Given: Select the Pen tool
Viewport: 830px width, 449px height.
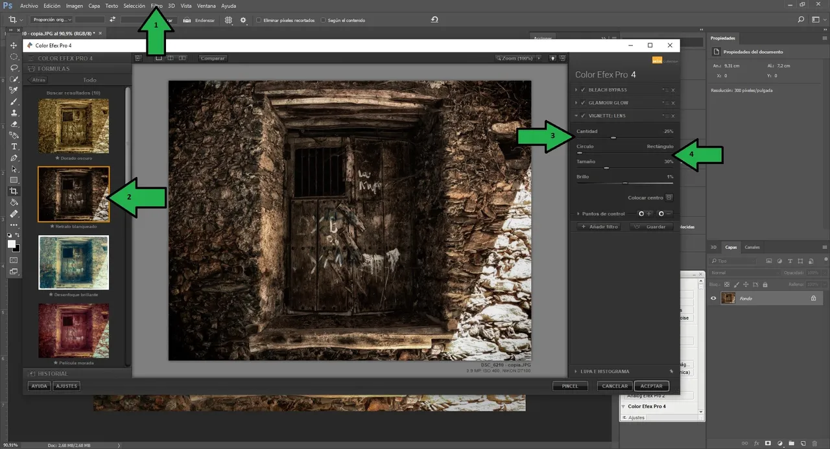Looking at the screenshot, I should (x=14, y=157).
